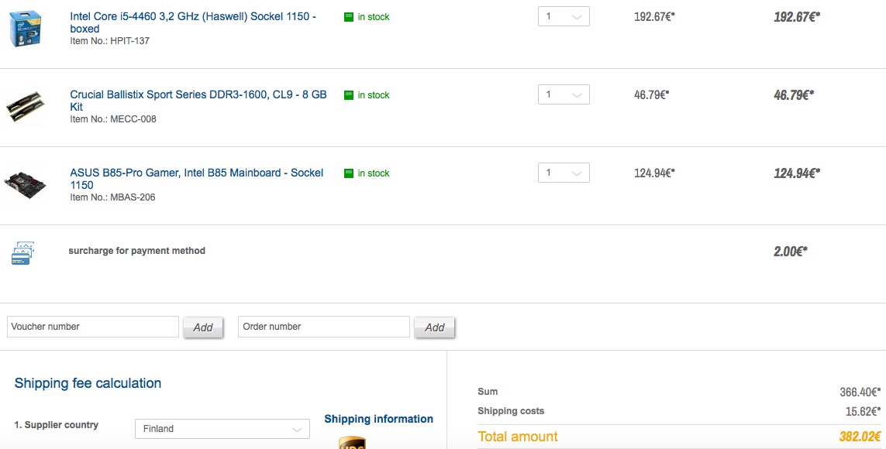886x449 pixels.
Task: Focus the Order number input field
Action: (324, 327)
